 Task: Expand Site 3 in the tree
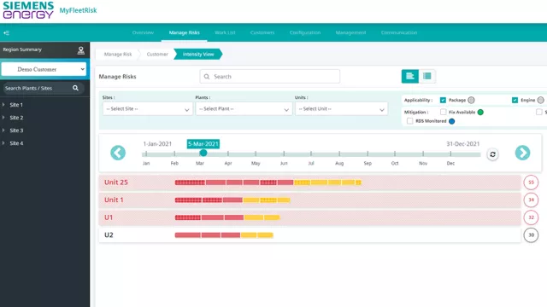coord(3,130)
